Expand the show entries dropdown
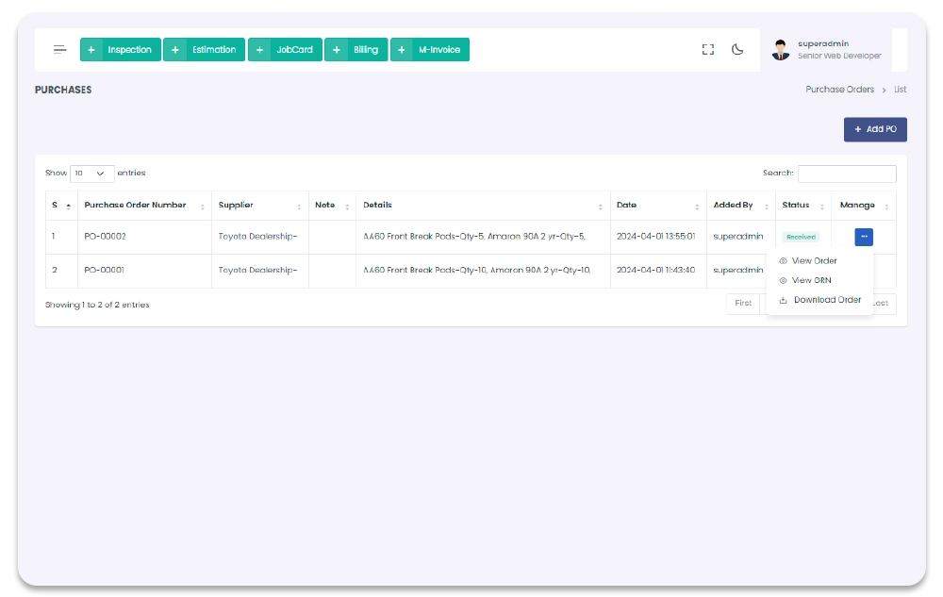This screenshot has height=597, width=943. 91,174
